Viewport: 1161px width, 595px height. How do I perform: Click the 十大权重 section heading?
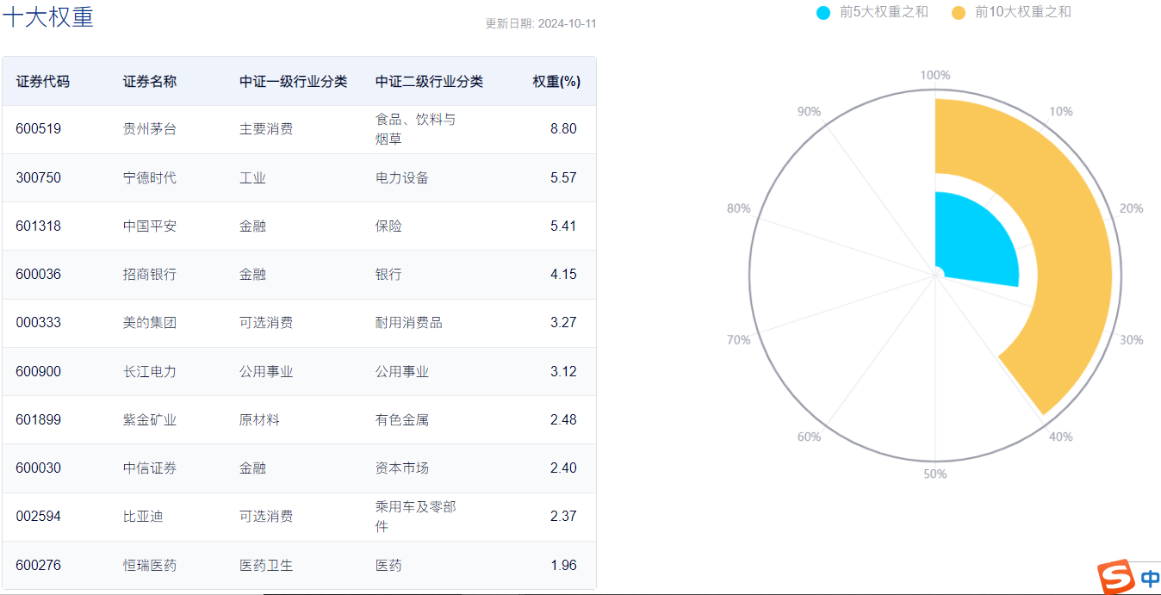pyautogui.click(x=48, y=17)
